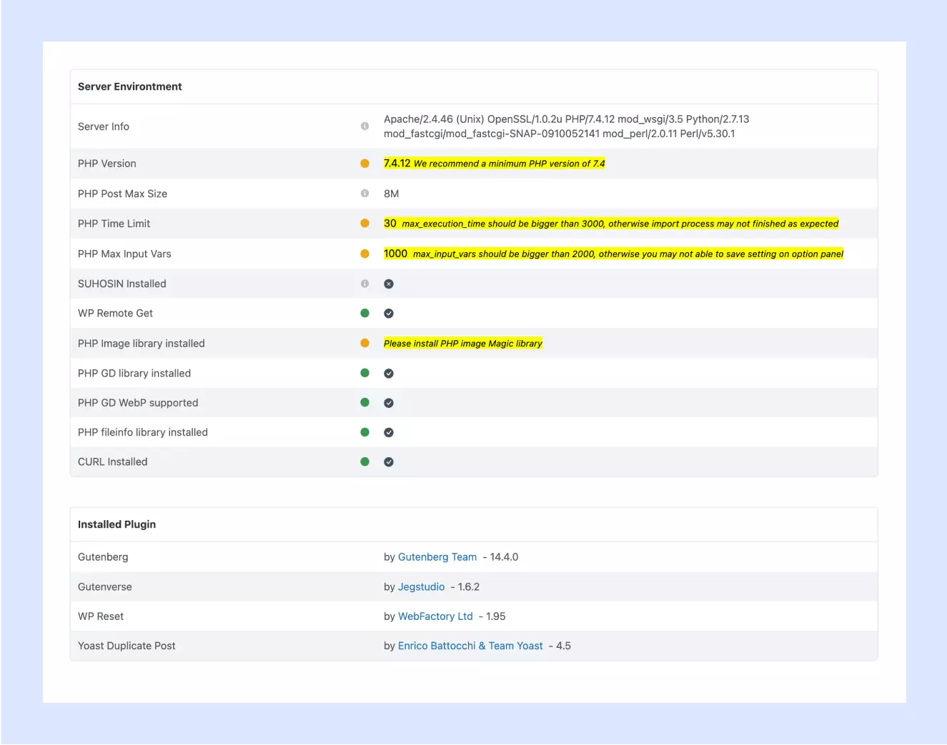This screenshot has height=745, width=947.
Task: Click the CURL Installed checkmark icon
Action: tap(389, 462)
